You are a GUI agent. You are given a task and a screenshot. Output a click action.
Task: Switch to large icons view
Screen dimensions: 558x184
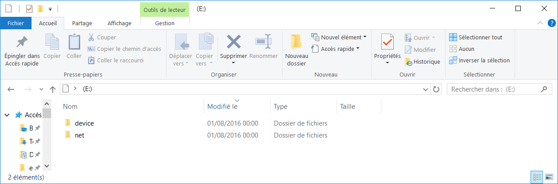coord(549,177)
